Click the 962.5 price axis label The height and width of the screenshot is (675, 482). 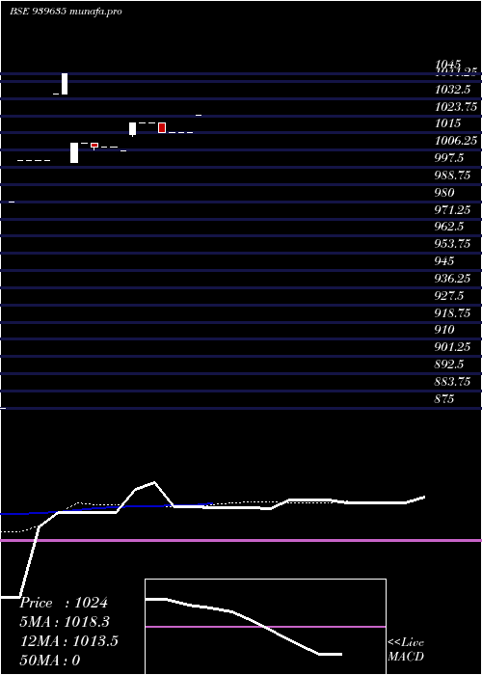click(449, 227)
